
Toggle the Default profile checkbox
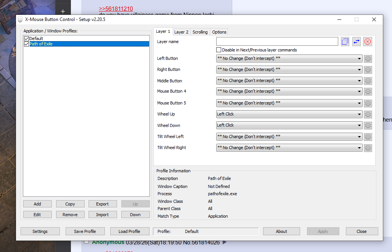(26, 39)
